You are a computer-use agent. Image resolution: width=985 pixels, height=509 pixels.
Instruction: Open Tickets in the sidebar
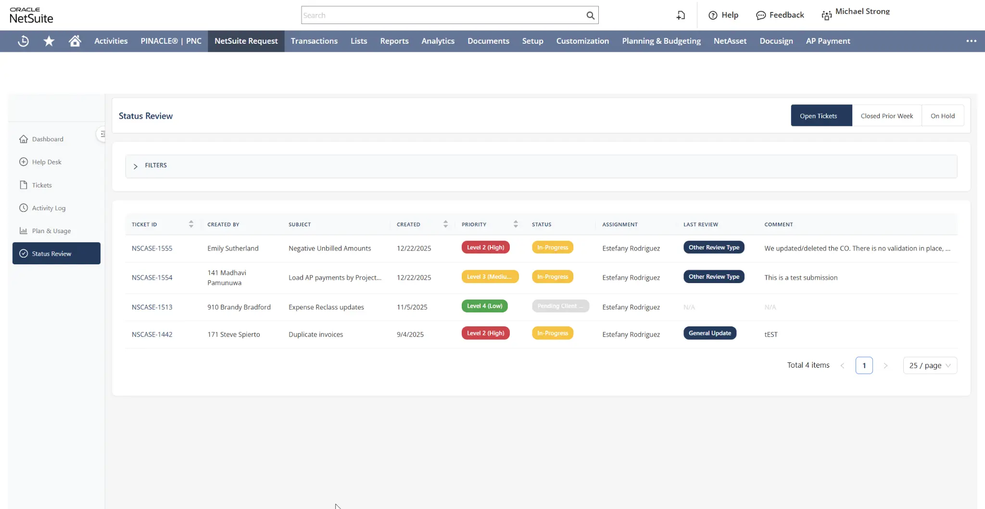point(41,185)
